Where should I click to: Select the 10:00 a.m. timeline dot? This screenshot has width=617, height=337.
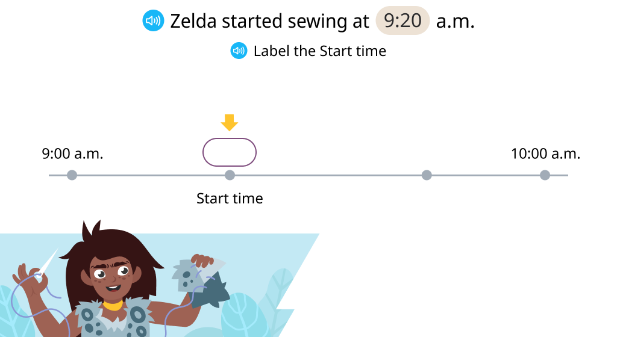click(x=545, y=175)
